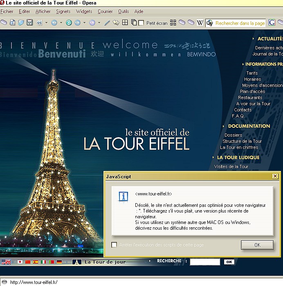Click the new page icon in the toolbar

click(x=12, y=22)
